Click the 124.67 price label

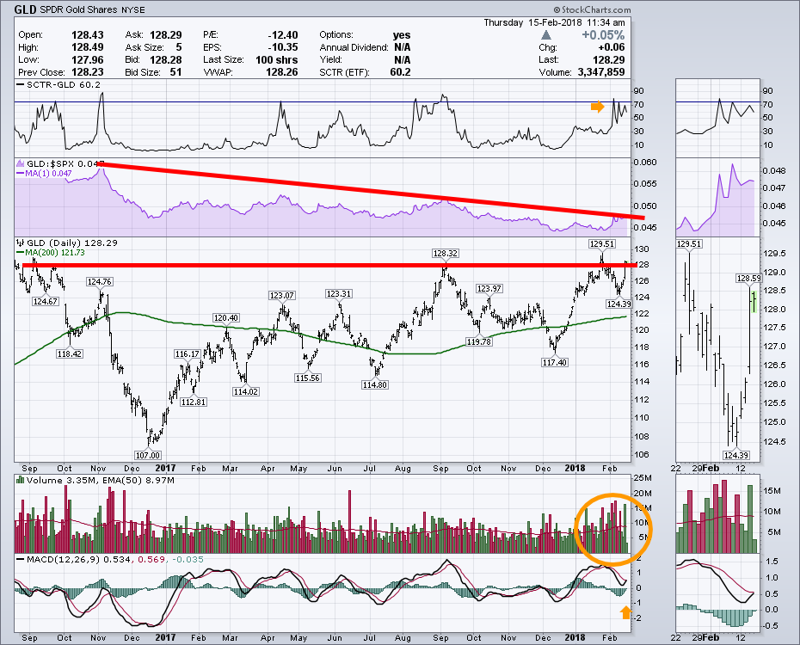coord(45,301)
